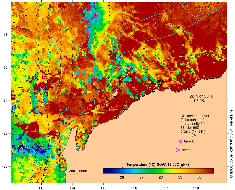Click the colorbar tick label '26'

122,177
